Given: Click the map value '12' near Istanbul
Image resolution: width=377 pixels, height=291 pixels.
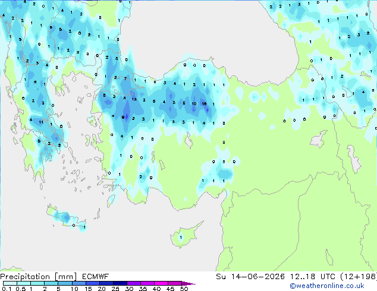Looking at the screenshot, I should click(134, 99).
